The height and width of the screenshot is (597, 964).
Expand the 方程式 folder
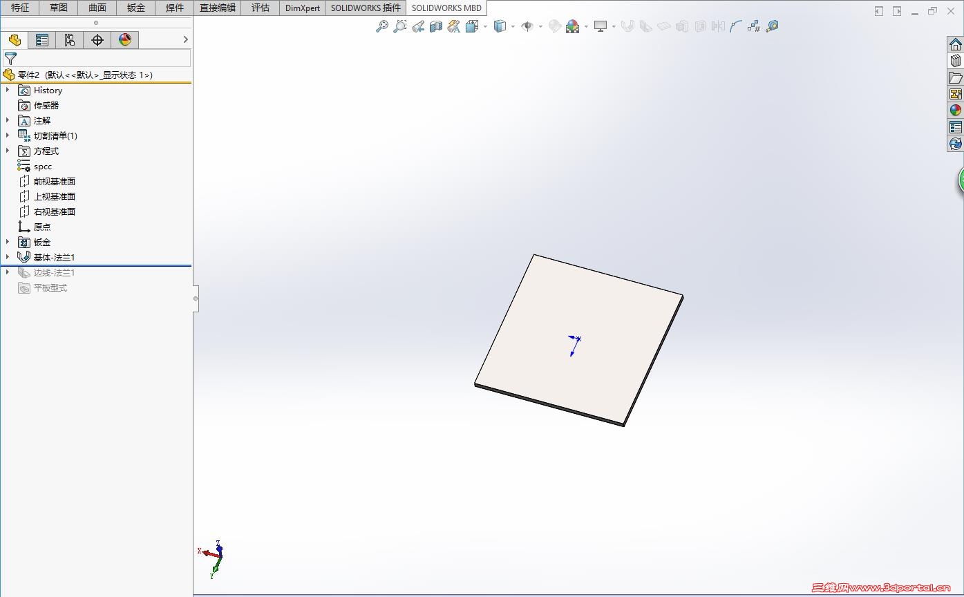click(x=8, y=151)
